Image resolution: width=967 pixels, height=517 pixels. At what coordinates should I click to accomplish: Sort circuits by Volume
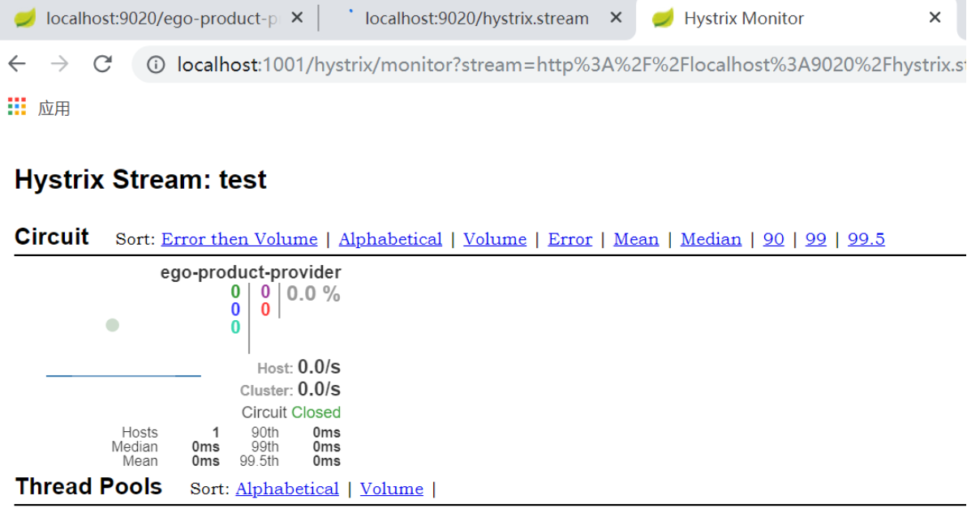click(495, 239)
